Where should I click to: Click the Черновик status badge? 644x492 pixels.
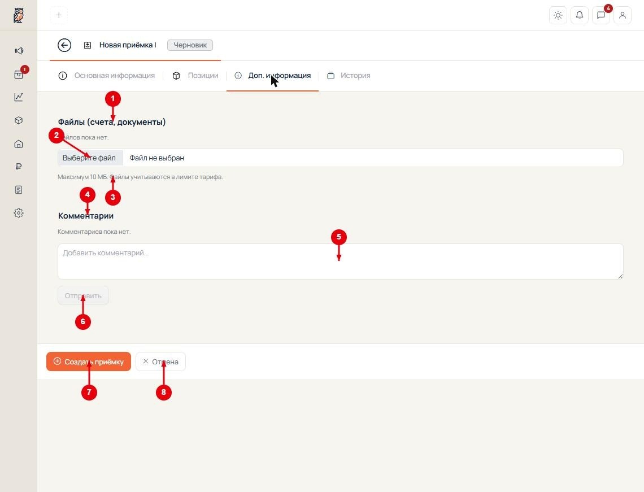(x=190, y=45)
